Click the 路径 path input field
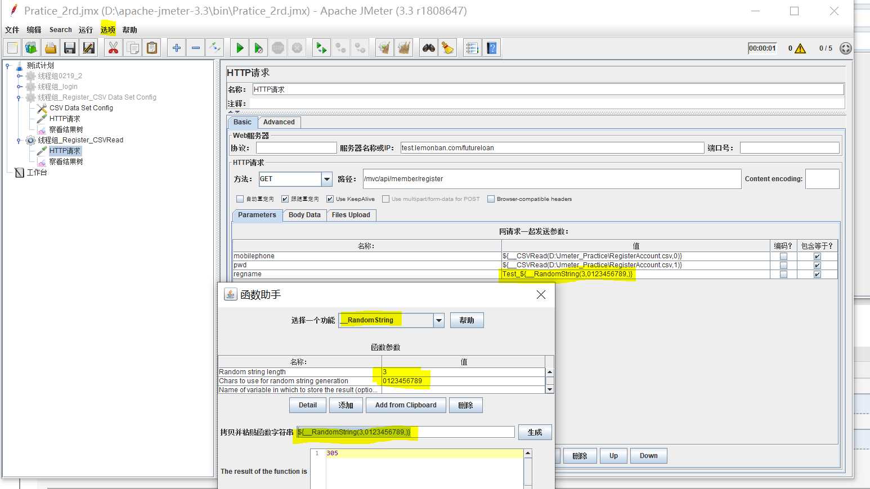 (x=552, y=179)
